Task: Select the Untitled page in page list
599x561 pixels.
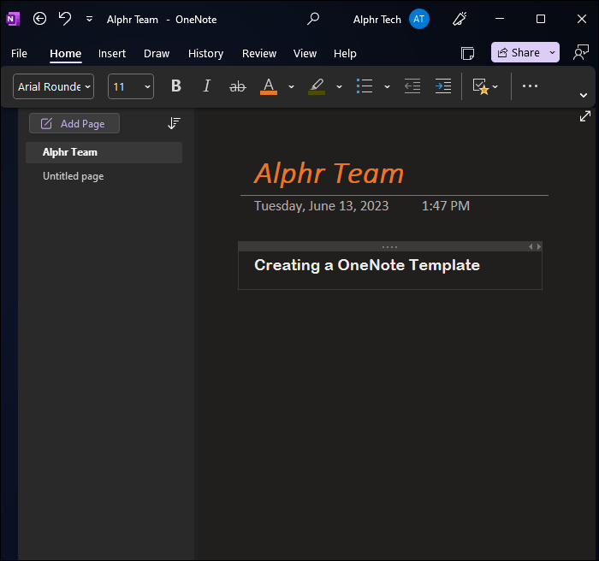Action: [x=74, y=176]
